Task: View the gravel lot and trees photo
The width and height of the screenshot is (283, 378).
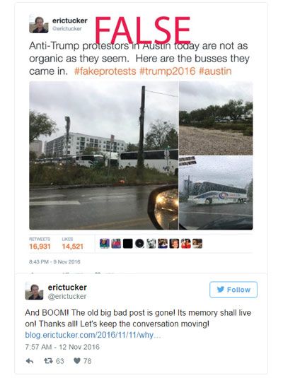Action: pos(216,118)
